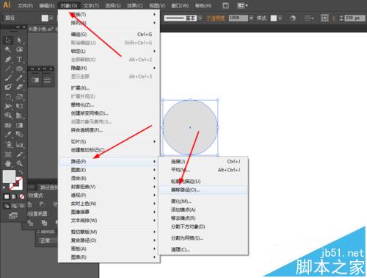Switch fill to solid color mode
This screenshot has height=278, width=367.
click(x=7, y=196)
